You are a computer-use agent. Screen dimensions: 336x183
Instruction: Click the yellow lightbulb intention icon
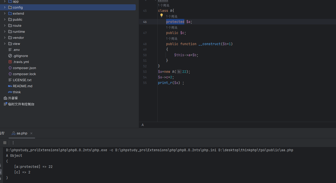162,15
